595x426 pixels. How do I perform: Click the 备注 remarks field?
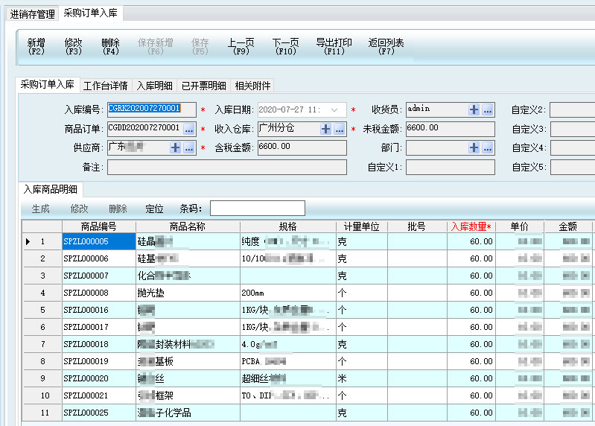pos(227,168)
